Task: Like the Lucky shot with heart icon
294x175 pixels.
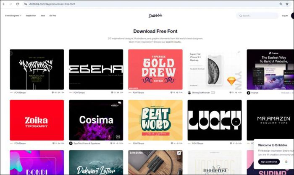Action: pos(231,144)
